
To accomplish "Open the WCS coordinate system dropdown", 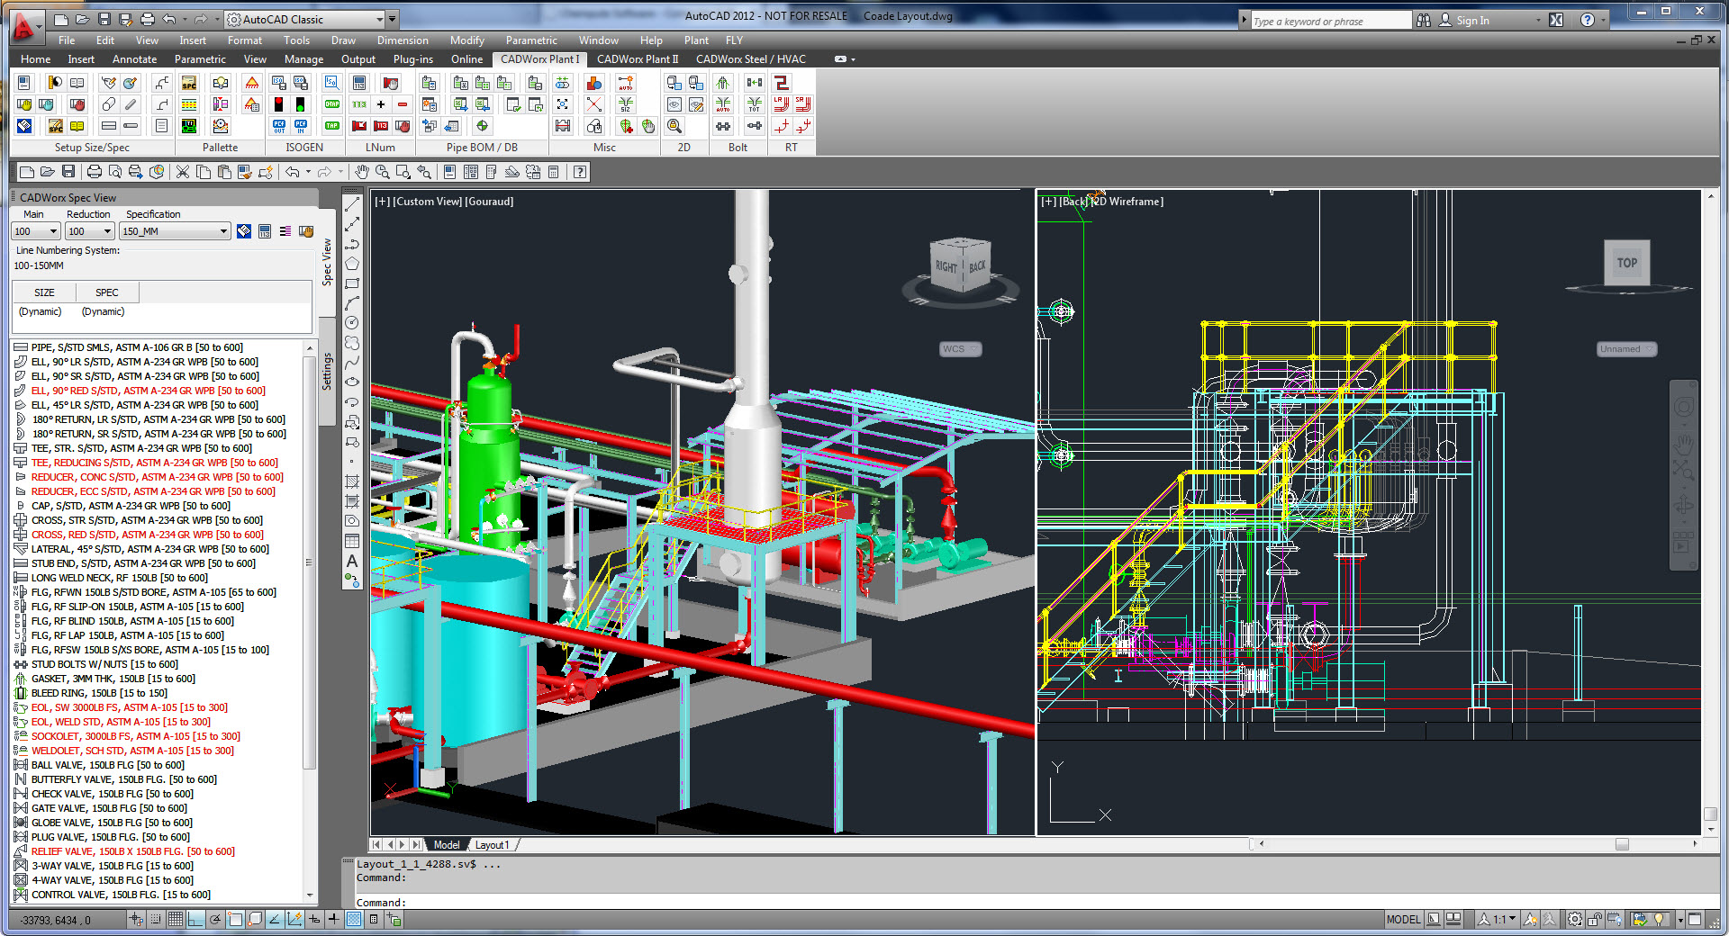I will coord(961,349).
